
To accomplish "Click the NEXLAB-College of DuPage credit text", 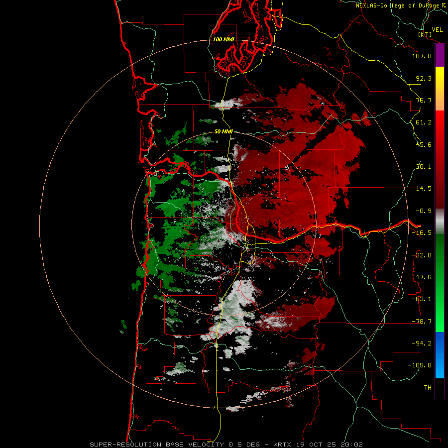I will click(x=401, y=5).
